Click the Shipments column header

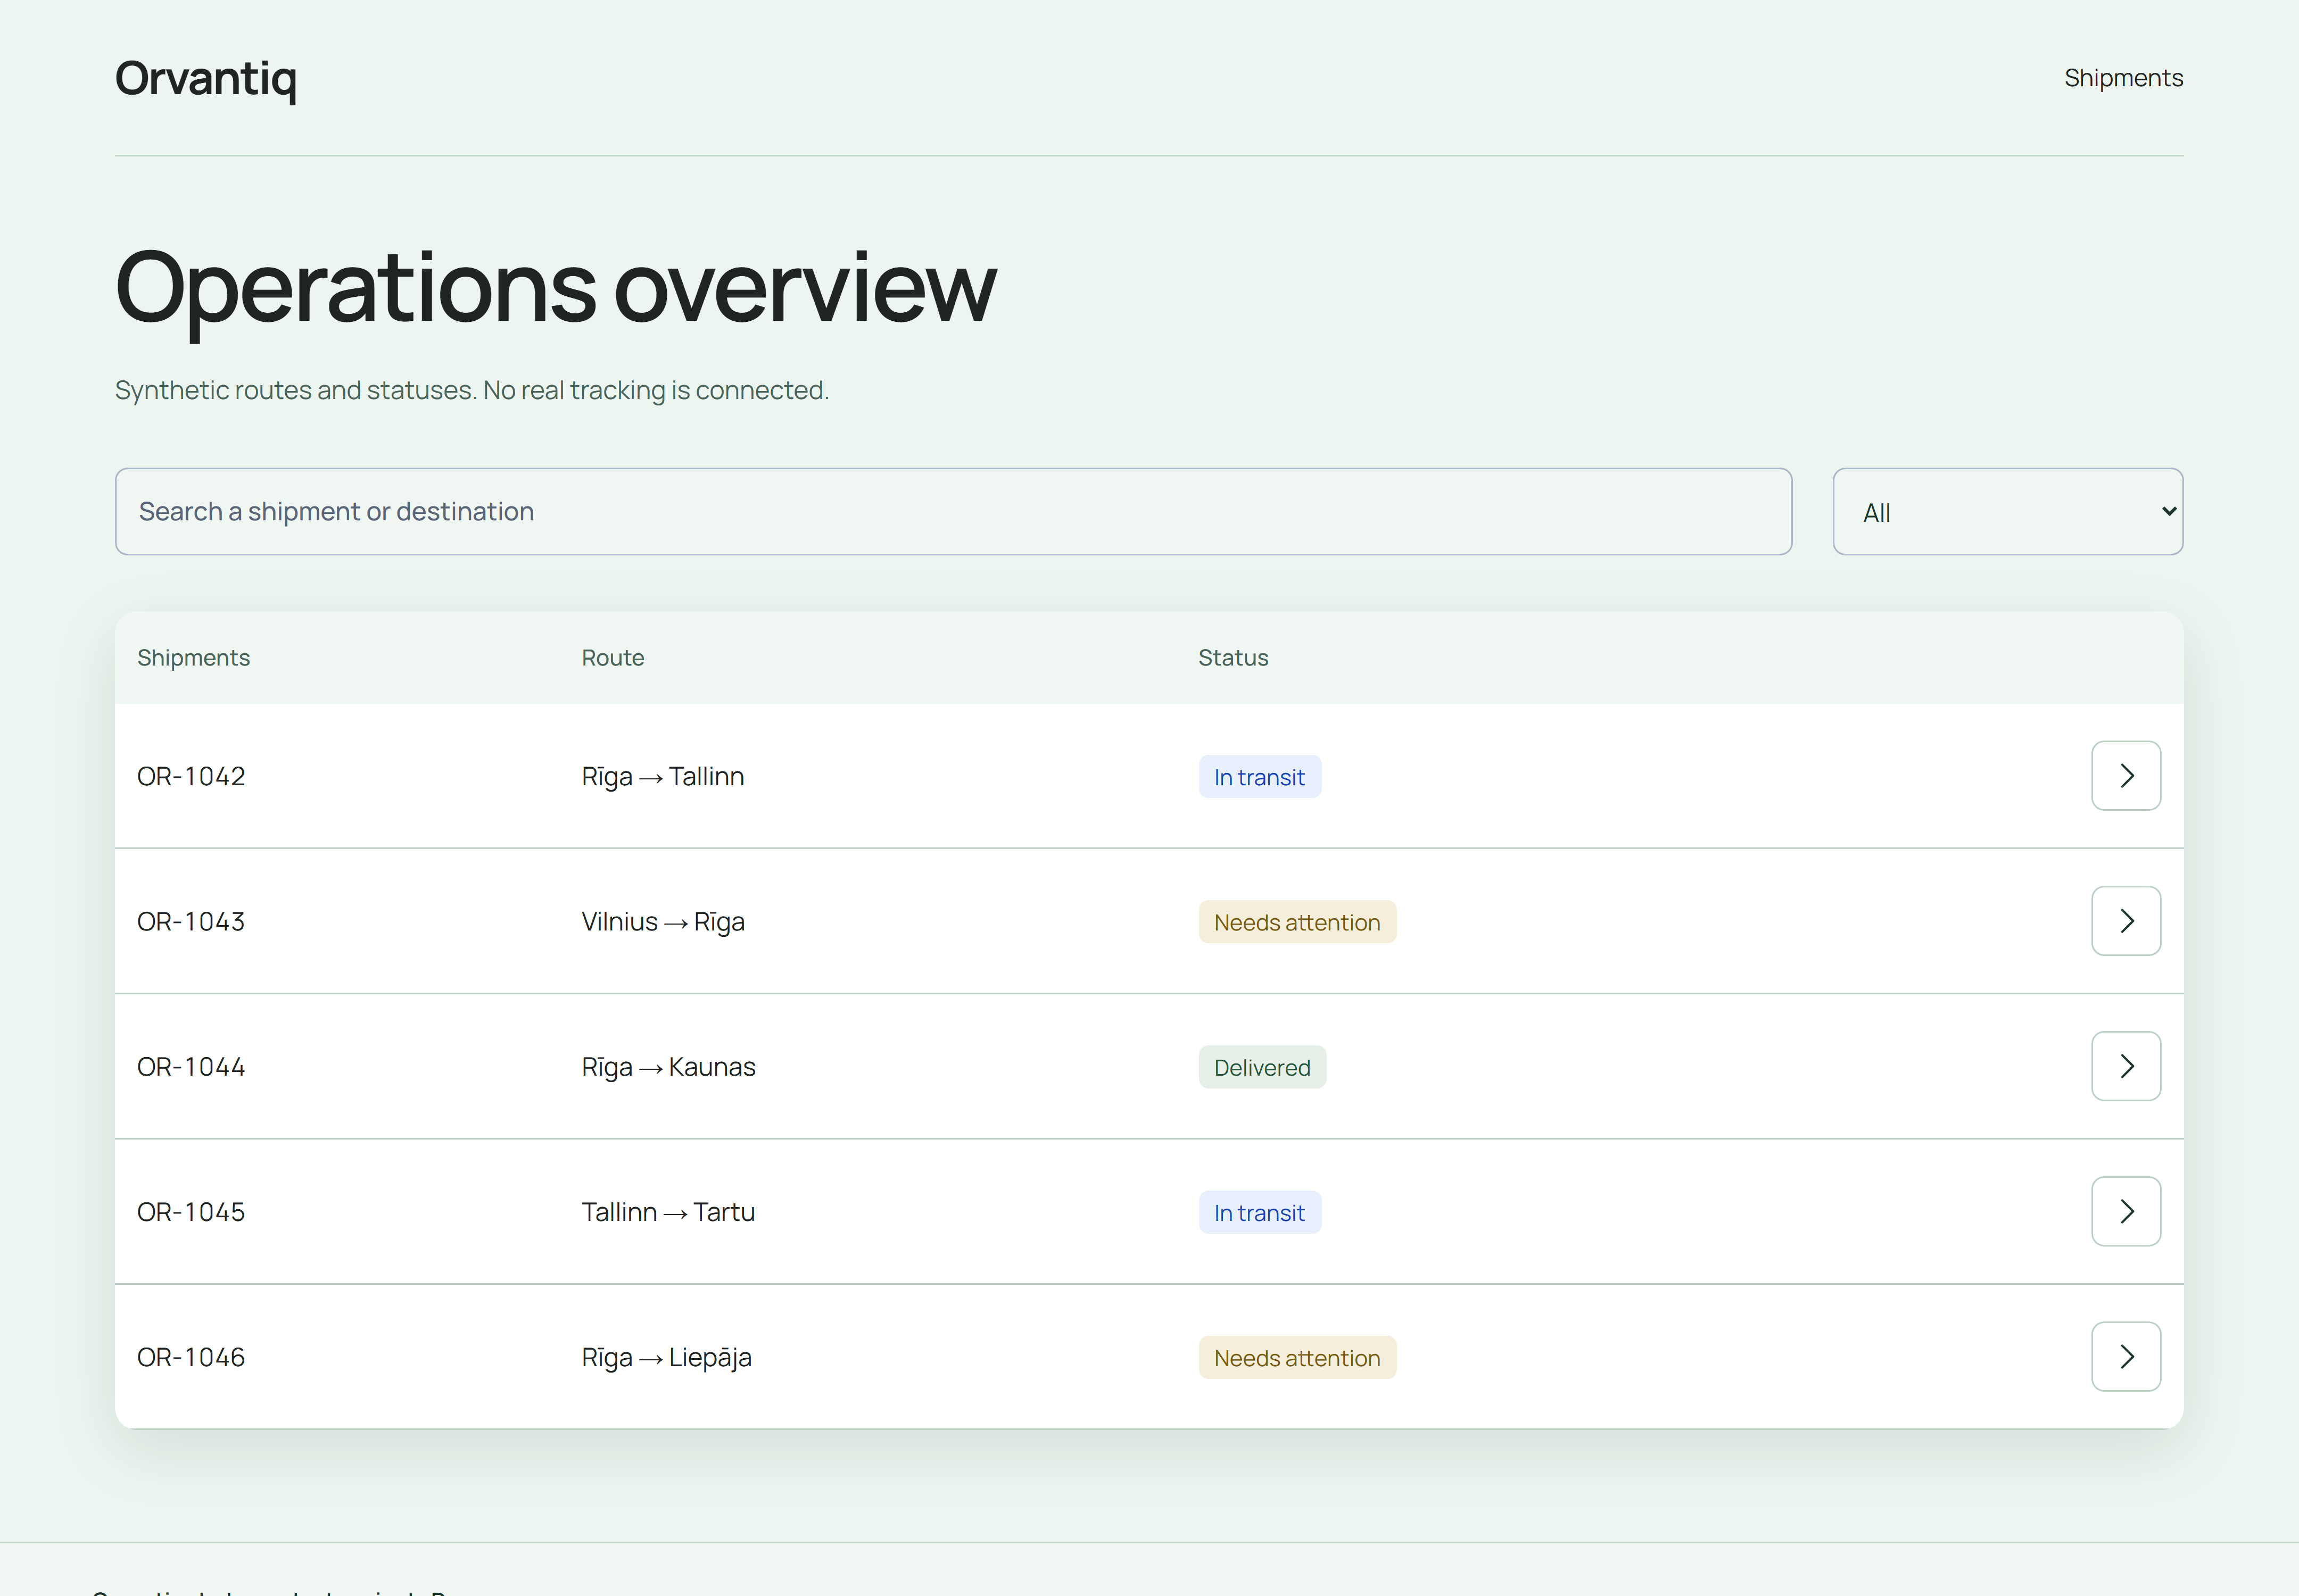[x=193, y=658]
